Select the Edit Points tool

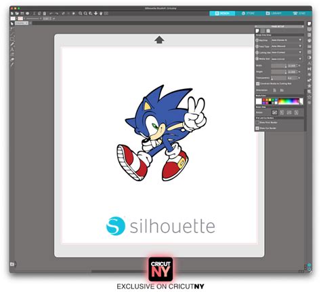coord(12,29)
